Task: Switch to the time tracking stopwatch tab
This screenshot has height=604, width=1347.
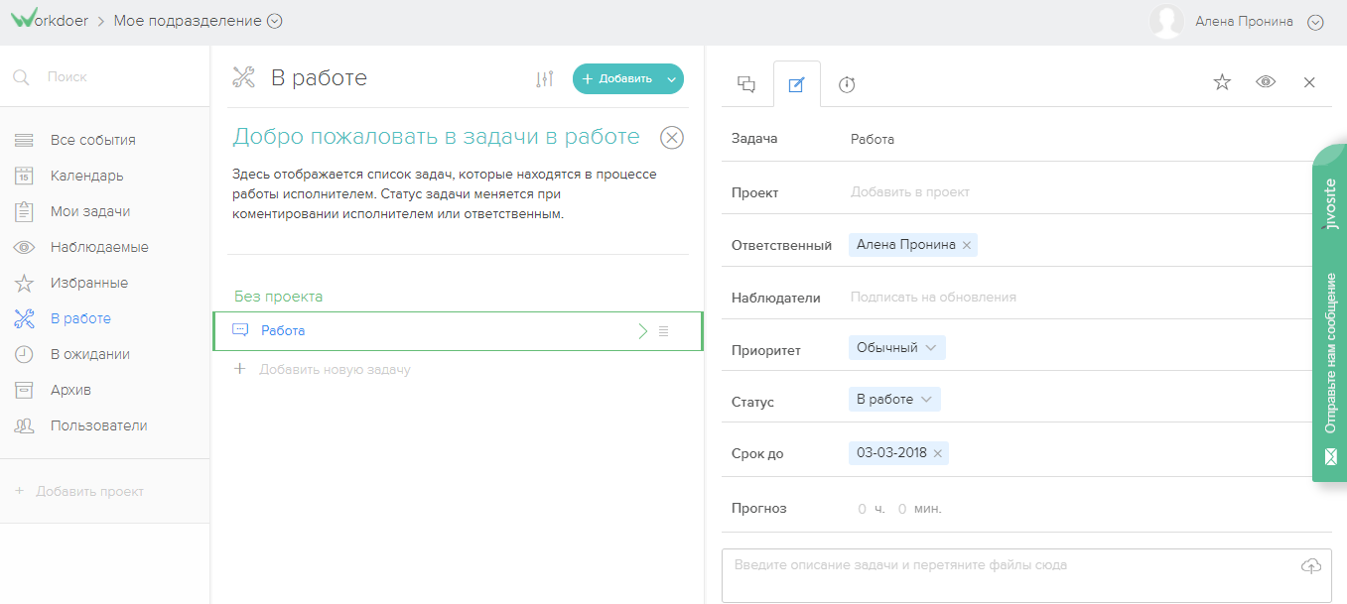Action: pyautogui.click(x=846, y=82)
